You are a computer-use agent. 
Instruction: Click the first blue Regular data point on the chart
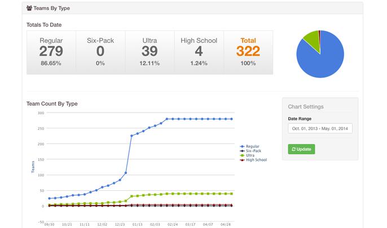[50, 198]
